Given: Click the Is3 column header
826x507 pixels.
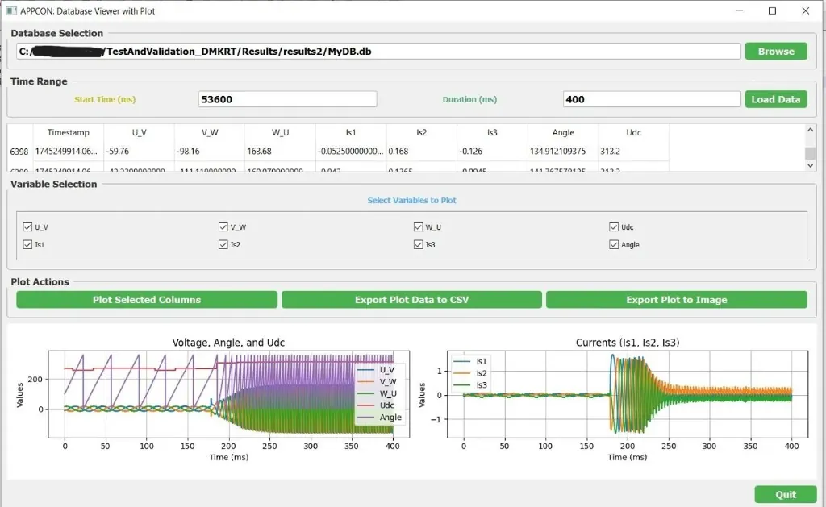Looking at the screenshot, I should click(492, 133).
